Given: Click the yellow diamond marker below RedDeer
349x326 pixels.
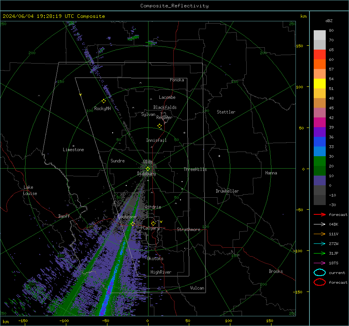Looking at the screenshot, I should pyautogui.click(x=159, y=126).
